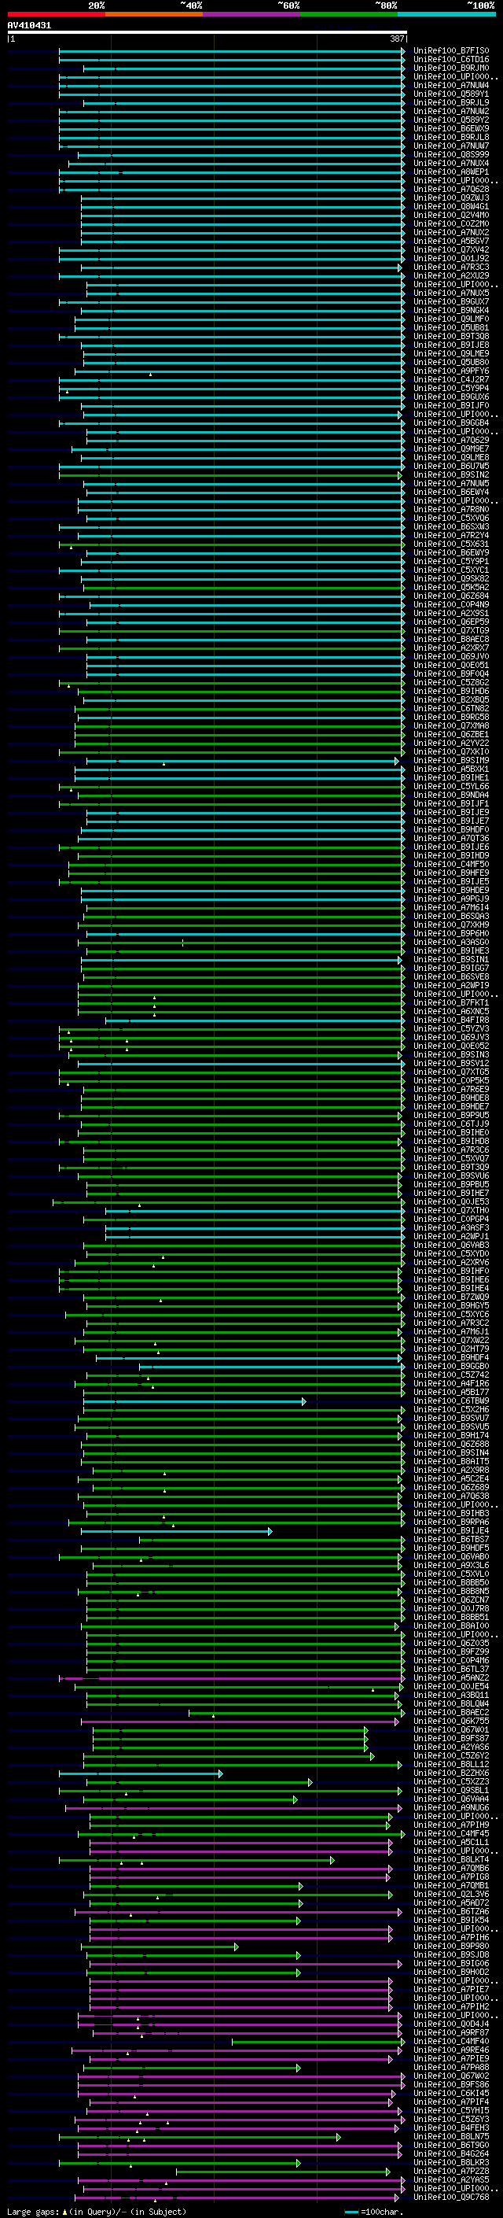Select hit label UniRef100_B4FIR8
This screenshot has width=503, height=2218.
[x=451, y=1020]
